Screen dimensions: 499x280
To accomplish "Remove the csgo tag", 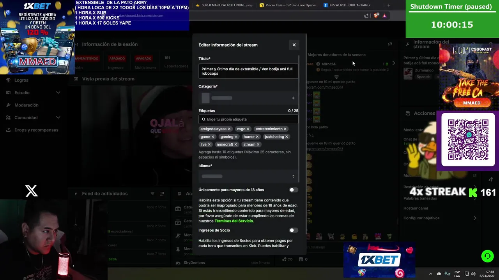I will [248, 129].
